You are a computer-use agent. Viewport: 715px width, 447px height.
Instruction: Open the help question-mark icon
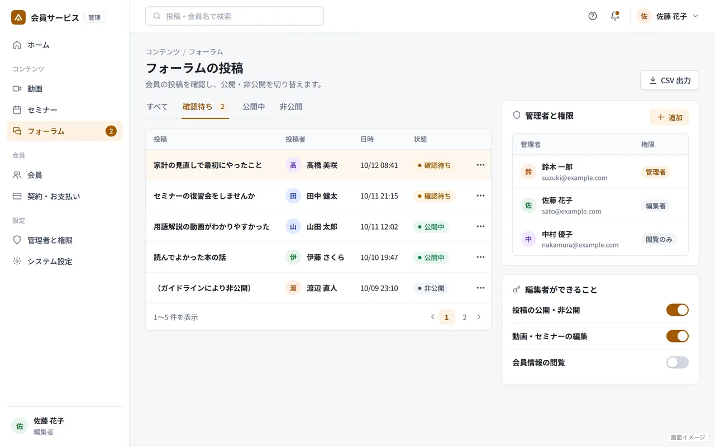(x=593, y=16)
